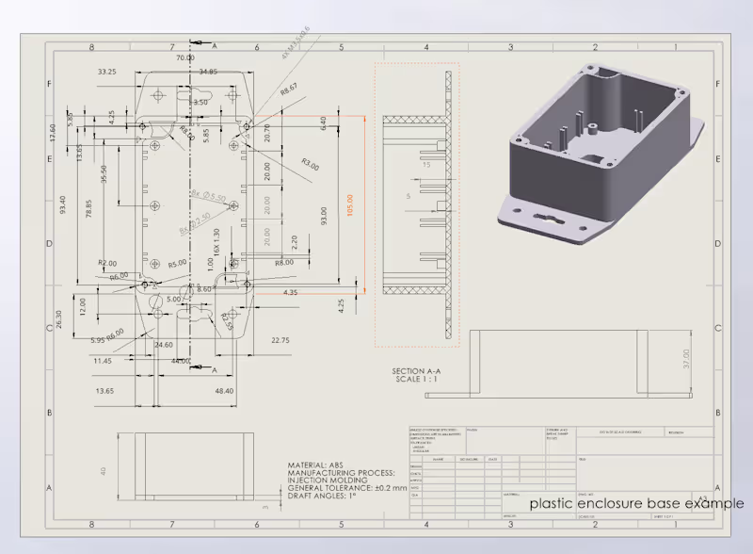This screenshot has height=554, width=753.
Task: Select the DRAFT ANGLES: 1° note
Action: (x=322, y=496)
